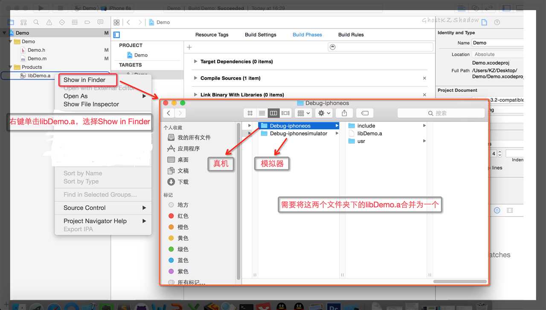
Task: Expand Compile Sources build phase
Action: [196, 78]
